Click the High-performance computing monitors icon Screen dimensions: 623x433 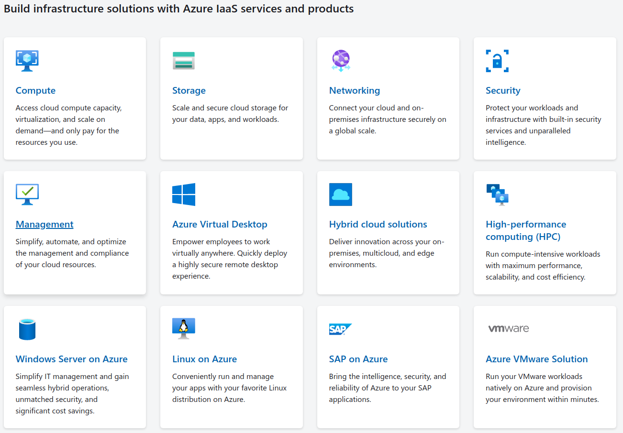click(x=497, y=195)
